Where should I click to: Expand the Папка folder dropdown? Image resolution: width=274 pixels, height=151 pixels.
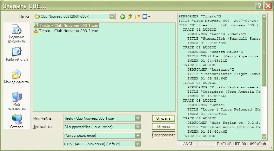coord(112,16)
